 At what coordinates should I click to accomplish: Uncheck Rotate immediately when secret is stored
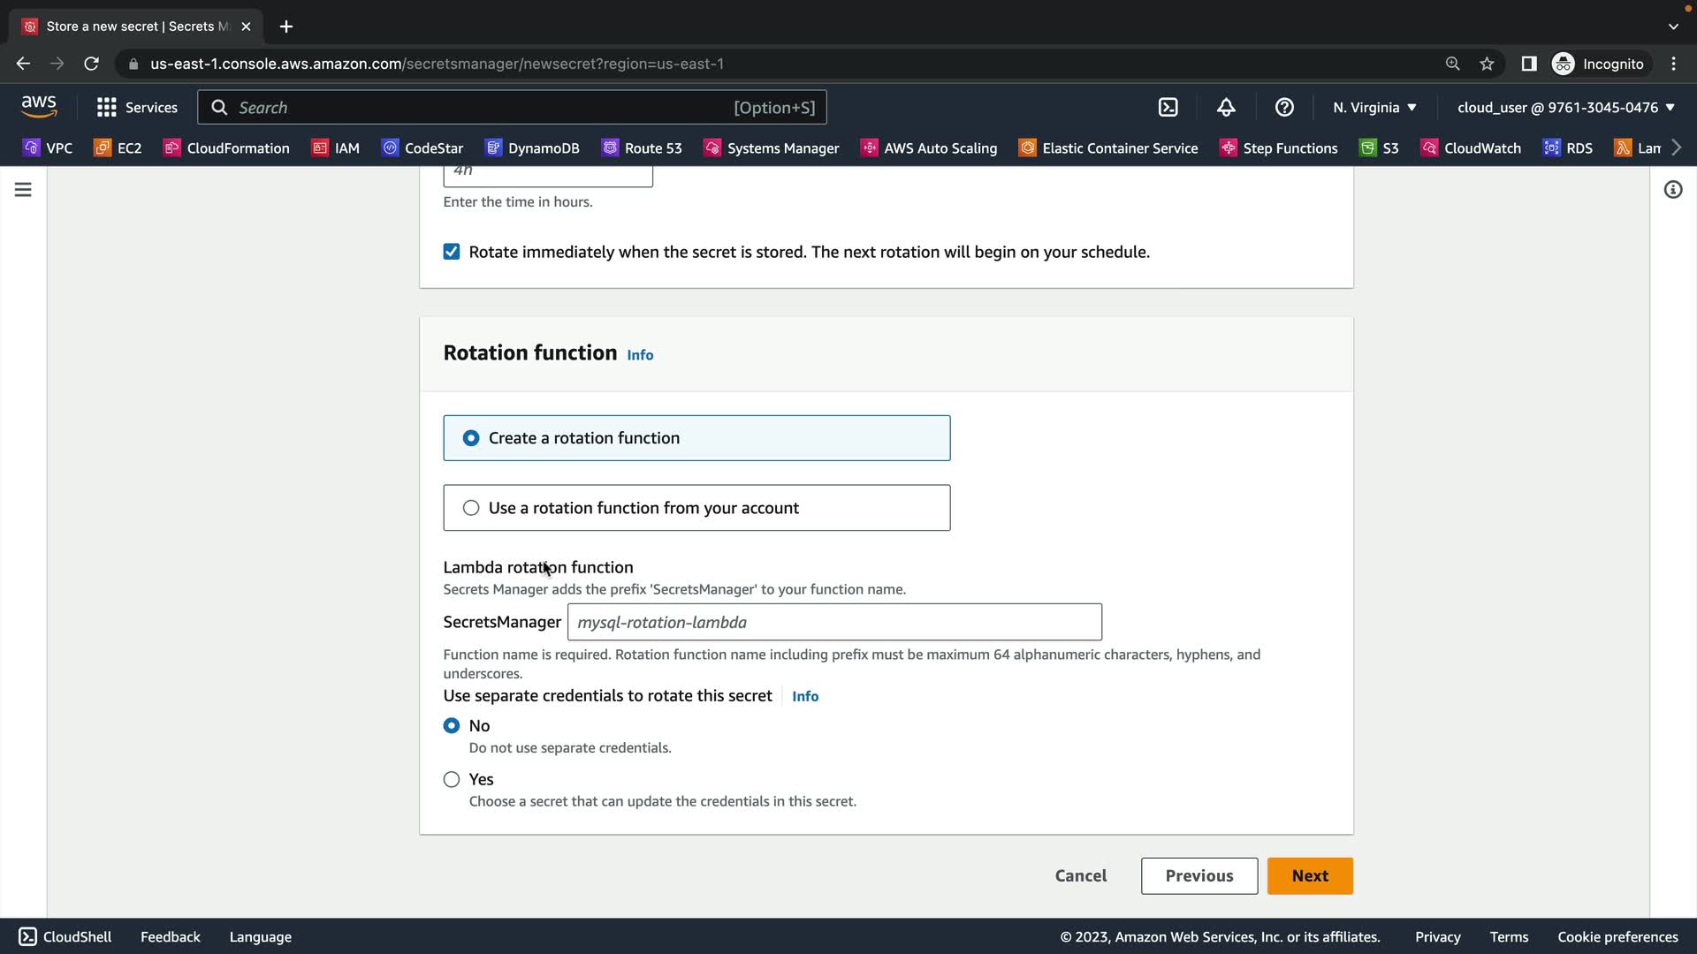click(x=452, y=252)
